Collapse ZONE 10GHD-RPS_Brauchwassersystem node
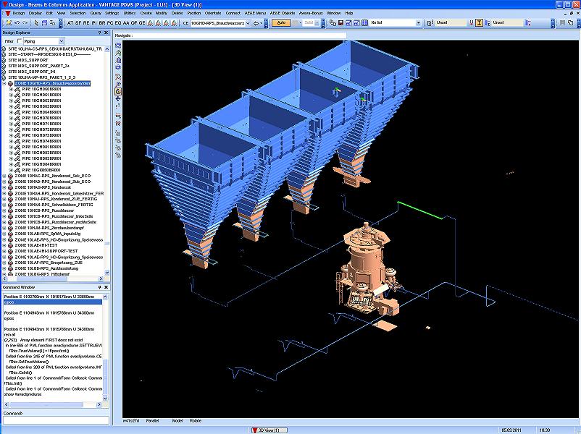Viewport: 581px width, 434px height. (x=4, y=84)
